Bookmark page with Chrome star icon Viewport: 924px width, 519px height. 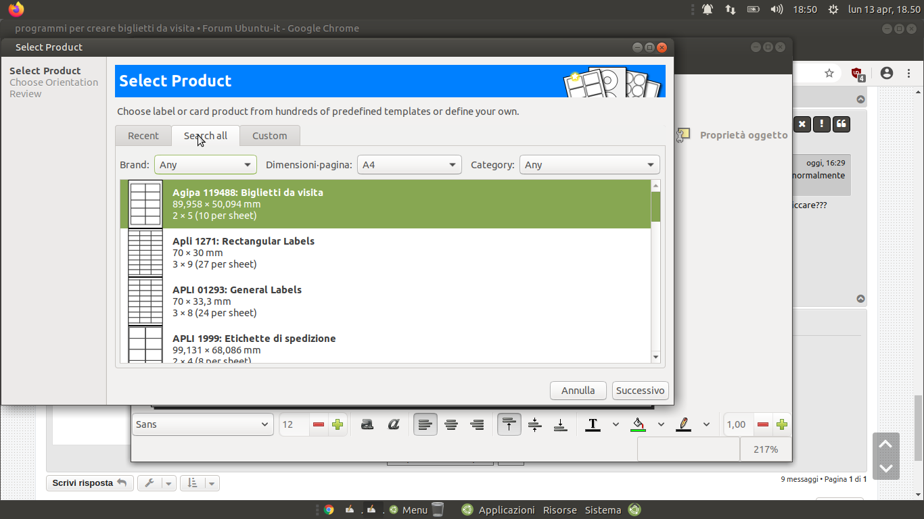click(x=829, y=73)
